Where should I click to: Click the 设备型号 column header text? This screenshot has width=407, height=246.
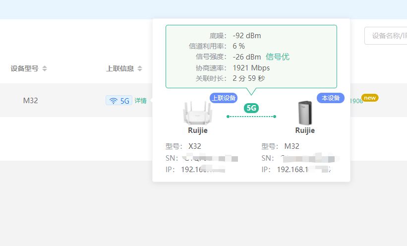(x=24, y=68)
